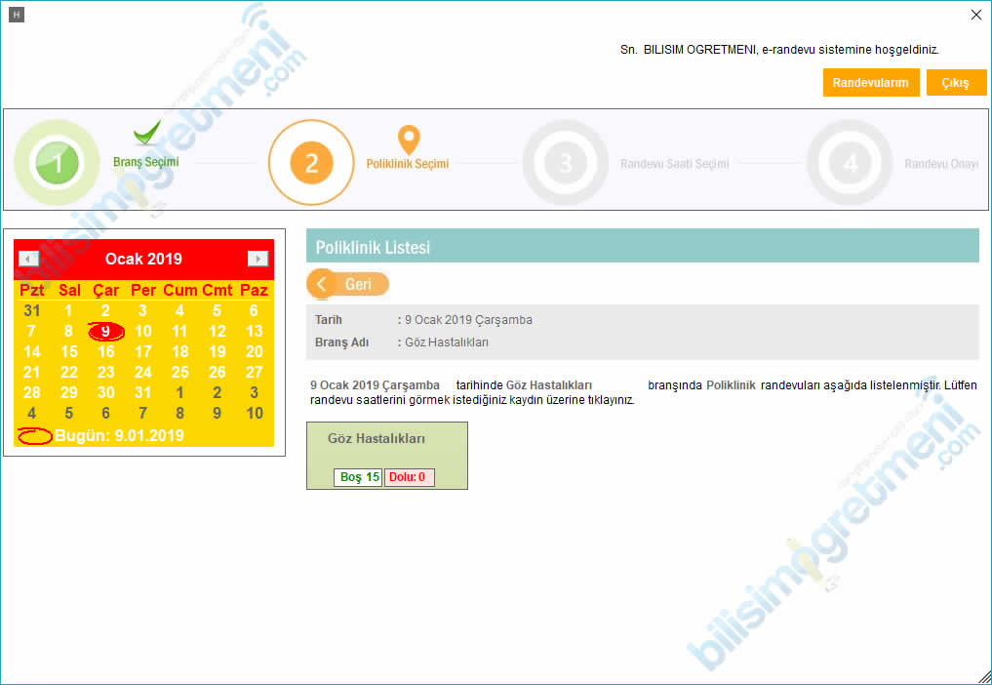Click the app icon in title bar
Viewport: 992px width, 685px height.
pos(16,15)
